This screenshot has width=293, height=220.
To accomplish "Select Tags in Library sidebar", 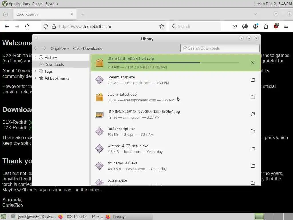I will coord(61,71).
